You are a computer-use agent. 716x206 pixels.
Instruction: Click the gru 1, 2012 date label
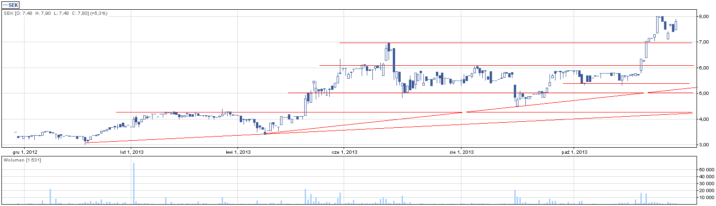click(x=25, y=151)
